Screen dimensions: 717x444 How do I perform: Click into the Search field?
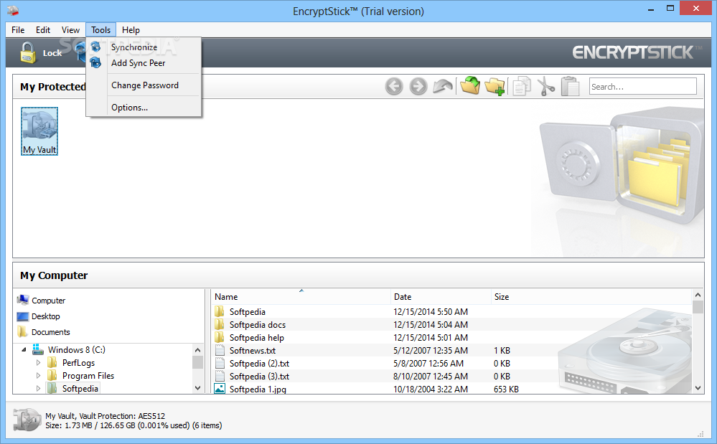[642, 86]
